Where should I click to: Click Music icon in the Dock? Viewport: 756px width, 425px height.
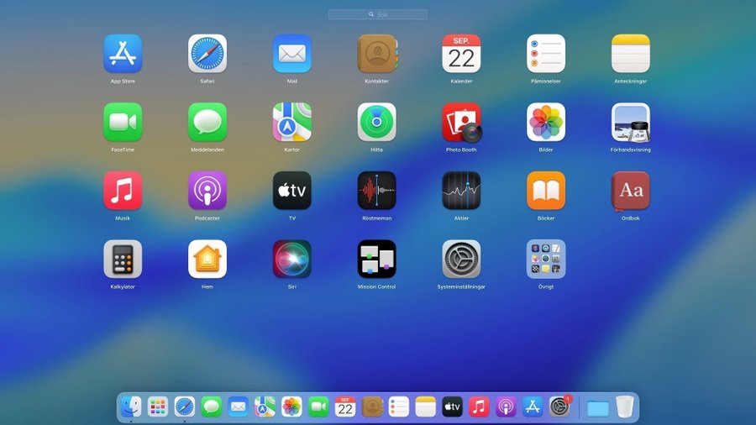coord(479,407)
